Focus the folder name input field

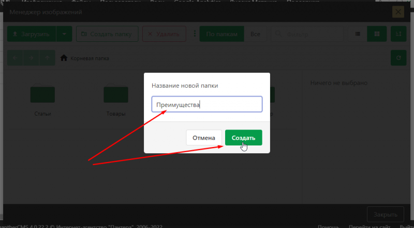pos(206,105)
